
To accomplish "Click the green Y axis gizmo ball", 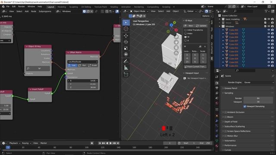I will (x=174, y=22).
